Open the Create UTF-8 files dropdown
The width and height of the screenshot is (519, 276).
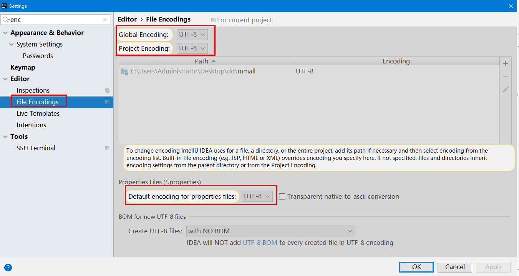point(270,231)
